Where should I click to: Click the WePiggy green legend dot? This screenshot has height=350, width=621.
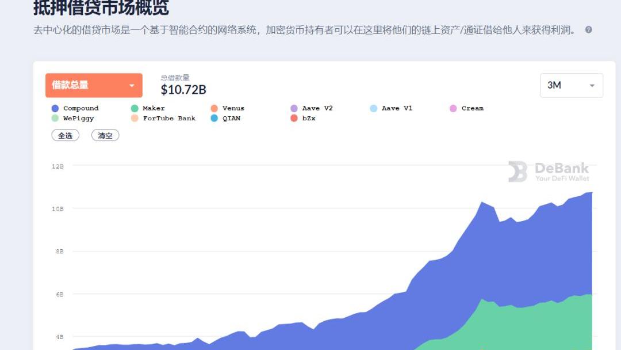[x=55, y=119]
